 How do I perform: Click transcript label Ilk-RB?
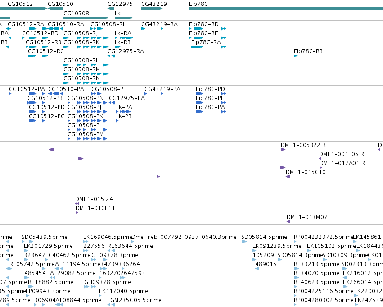pyautogui.click(x=122, y=42)
